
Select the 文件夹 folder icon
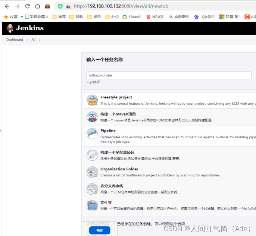pyautogui.click(x=92, y=205)
